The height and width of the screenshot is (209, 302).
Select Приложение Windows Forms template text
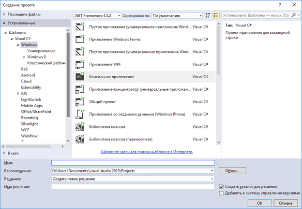pos(115,39)
